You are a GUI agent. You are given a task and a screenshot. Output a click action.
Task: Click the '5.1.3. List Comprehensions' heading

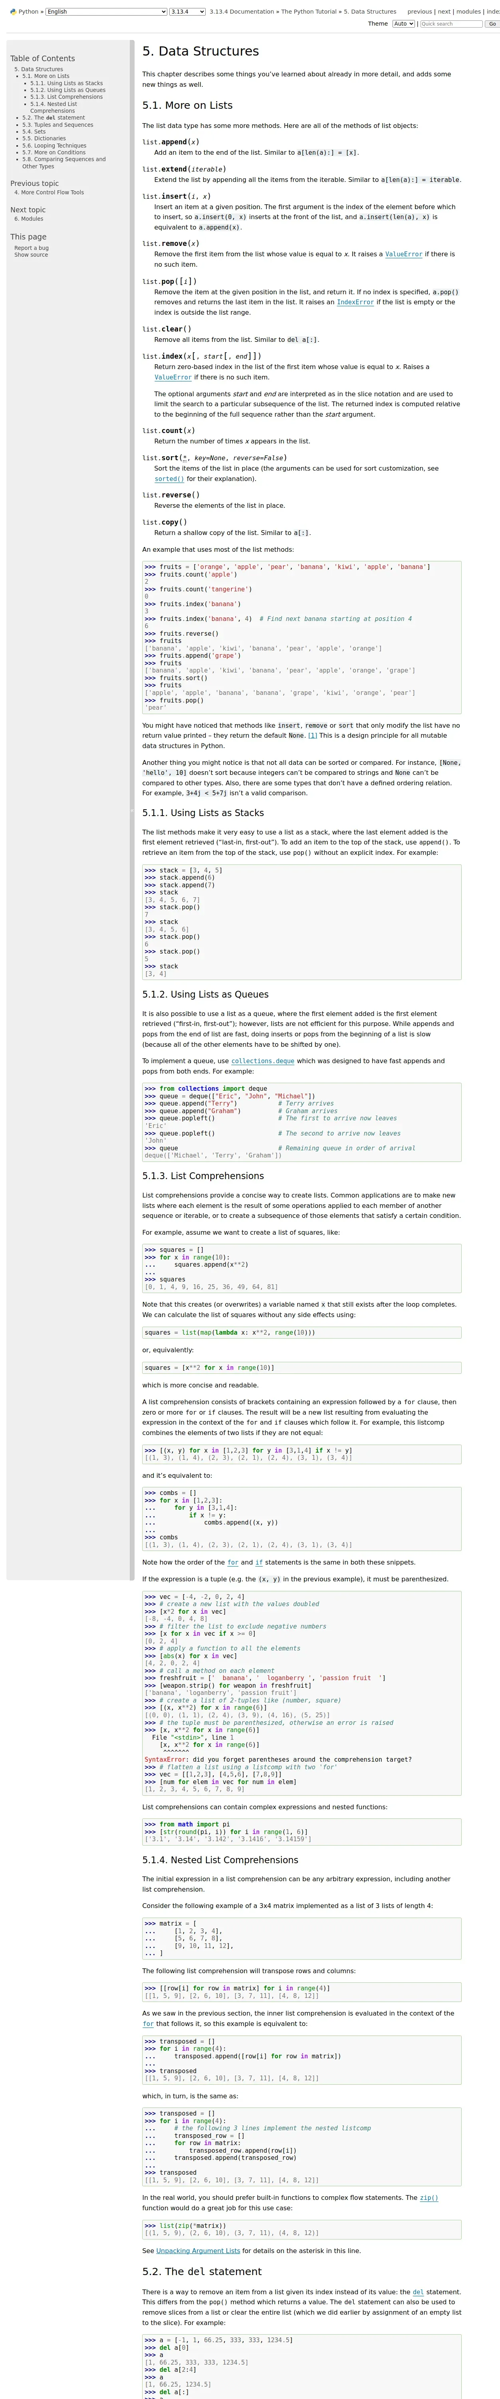(202, 1176)
